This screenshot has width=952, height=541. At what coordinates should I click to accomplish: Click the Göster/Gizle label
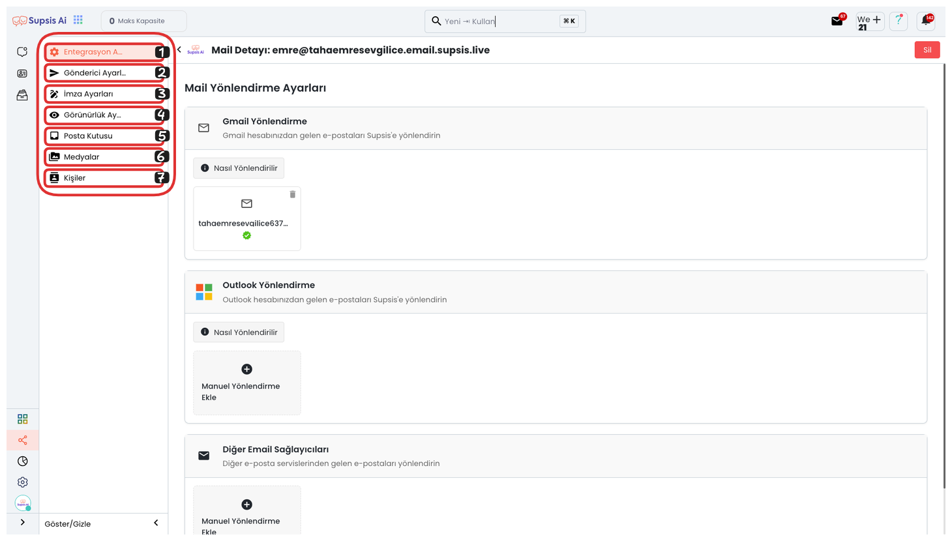(68, 524)
